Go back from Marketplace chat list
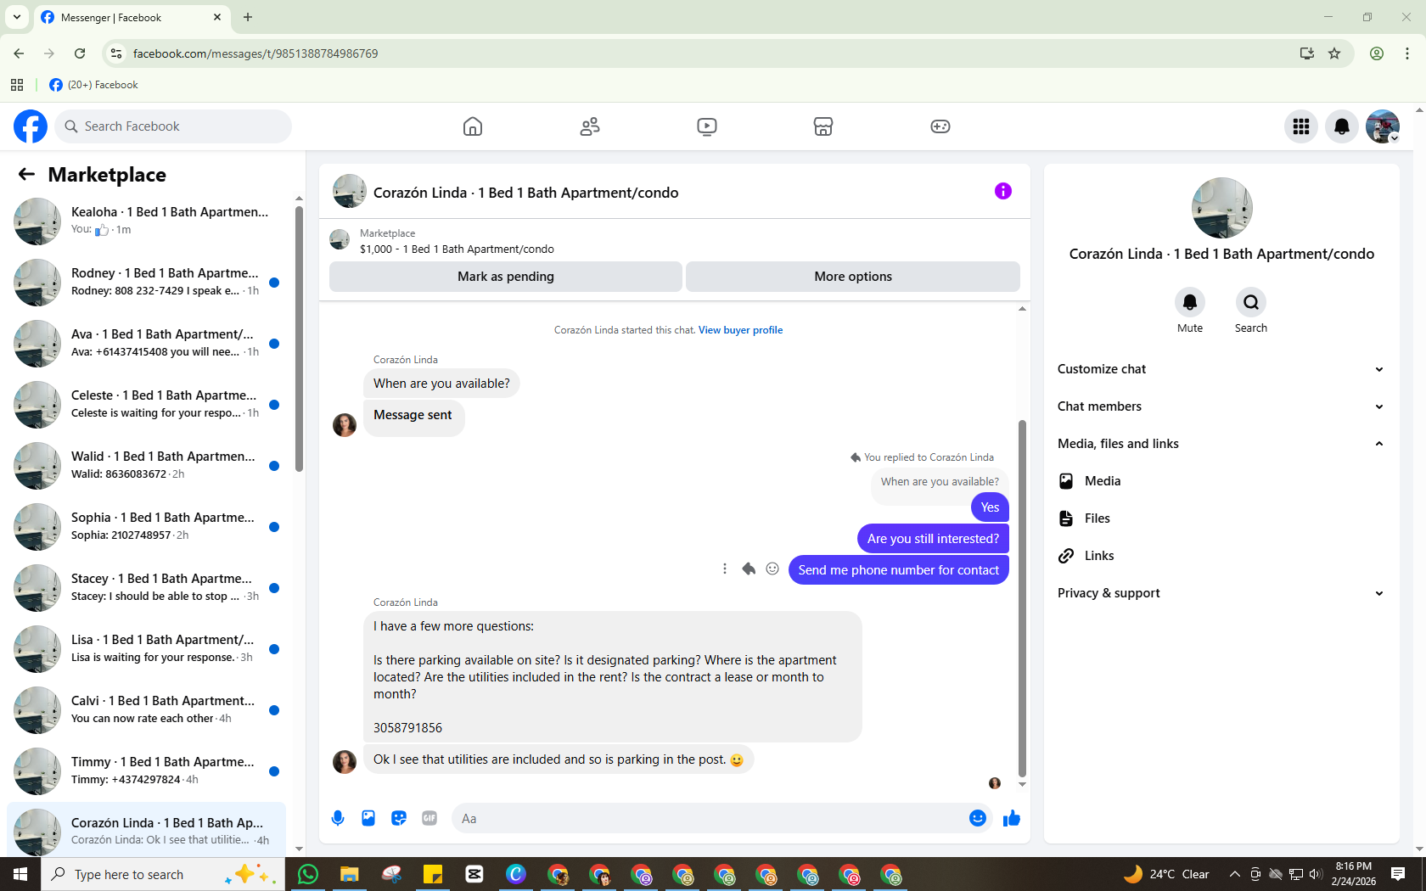The image size is (1426, 891). click(x=26, y=174)
